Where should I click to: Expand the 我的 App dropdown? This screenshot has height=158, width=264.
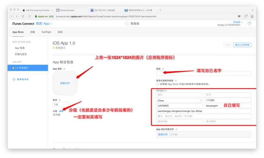pos(44,24)
